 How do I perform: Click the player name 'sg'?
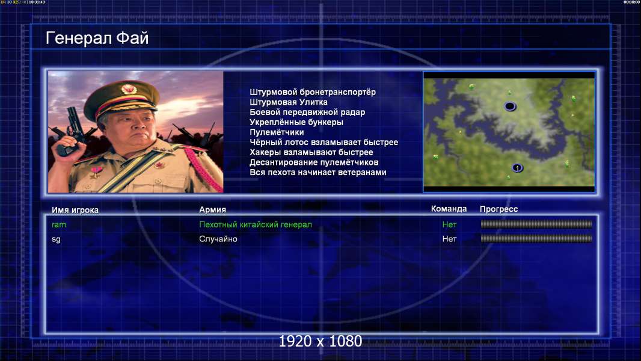tap(56, 239)
